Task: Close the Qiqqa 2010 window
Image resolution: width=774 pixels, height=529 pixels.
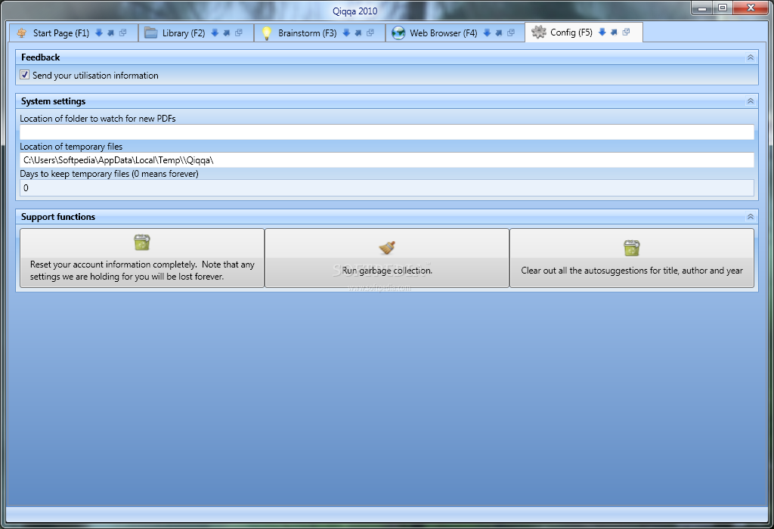Action: [x=751, y=8]
